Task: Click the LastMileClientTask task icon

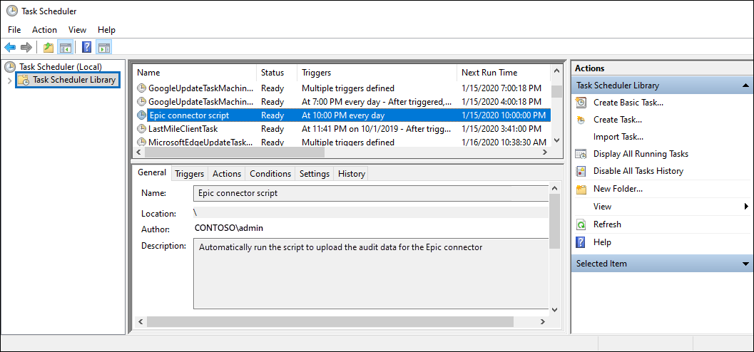Action: click(x=141, y=129)
